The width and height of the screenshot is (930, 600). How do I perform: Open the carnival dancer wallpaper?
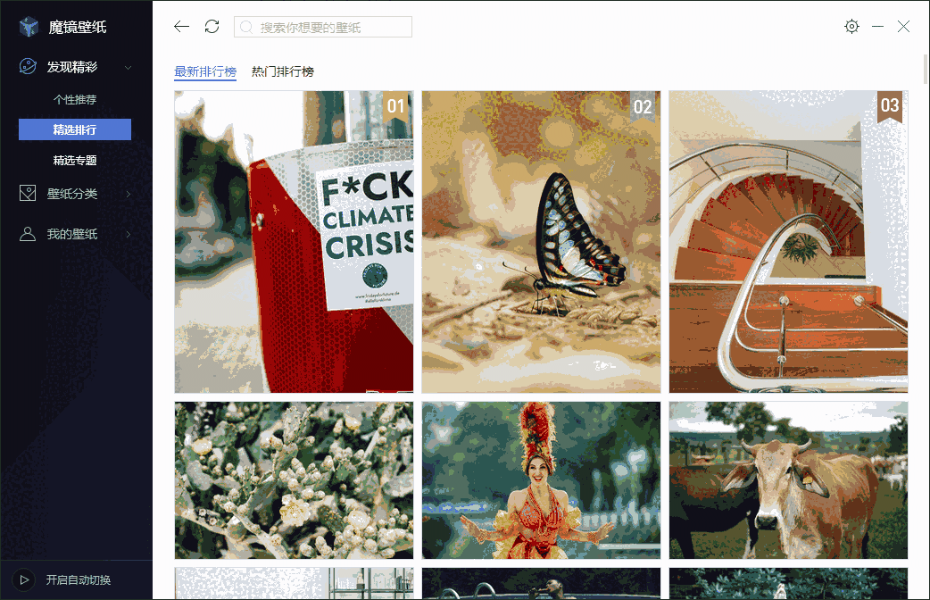(x=541, y=480)
